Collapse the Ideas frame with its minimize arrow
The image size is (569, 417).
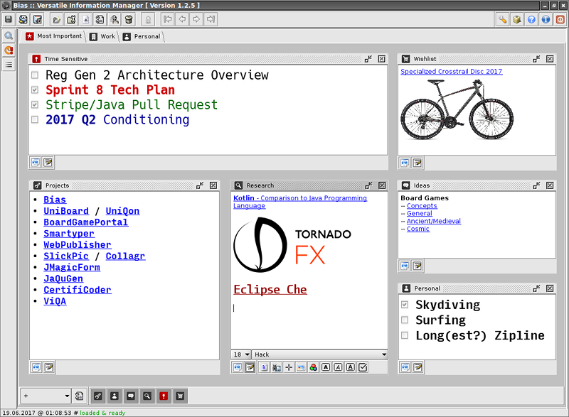537,185
